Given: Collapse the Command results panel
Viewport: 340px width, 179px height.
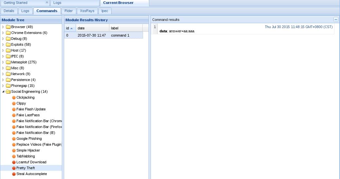Looking at the screenshot, I should click(x=335, y=20).
